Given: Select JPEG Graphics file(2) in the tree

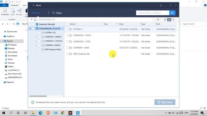Looking at the screenshot, I should (53, 50).
